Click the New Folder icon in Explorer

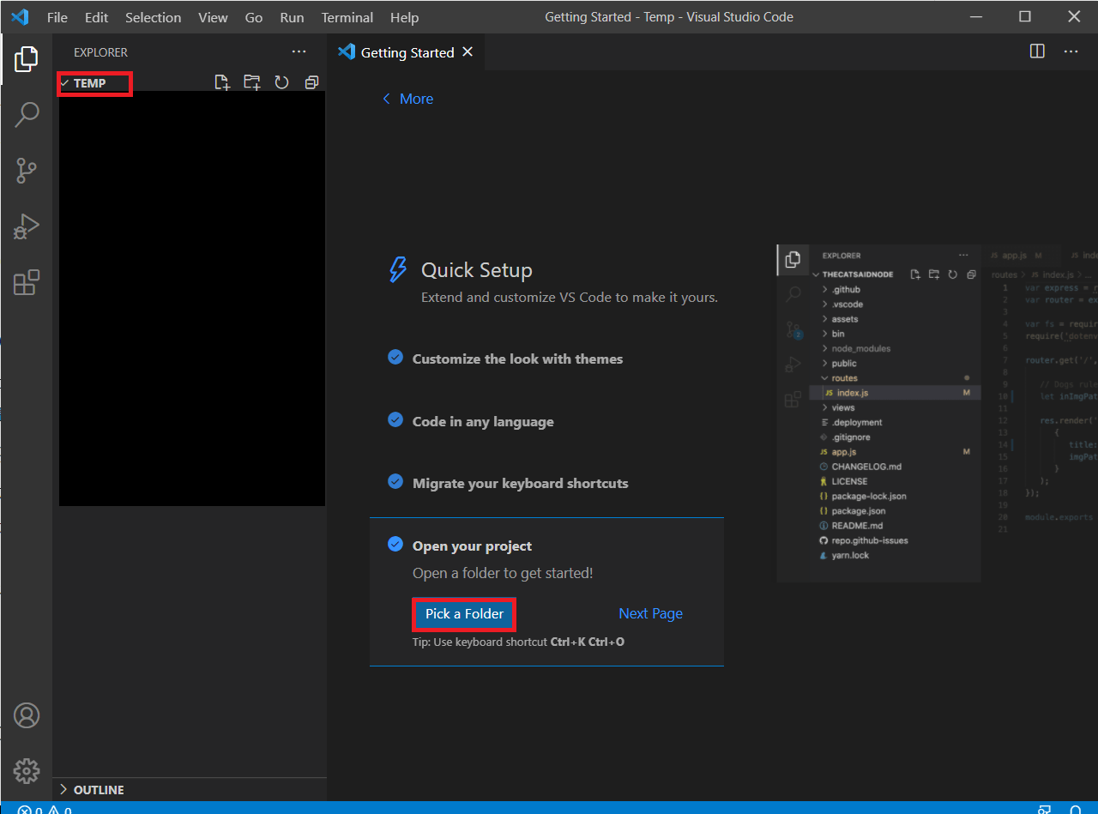251,82
